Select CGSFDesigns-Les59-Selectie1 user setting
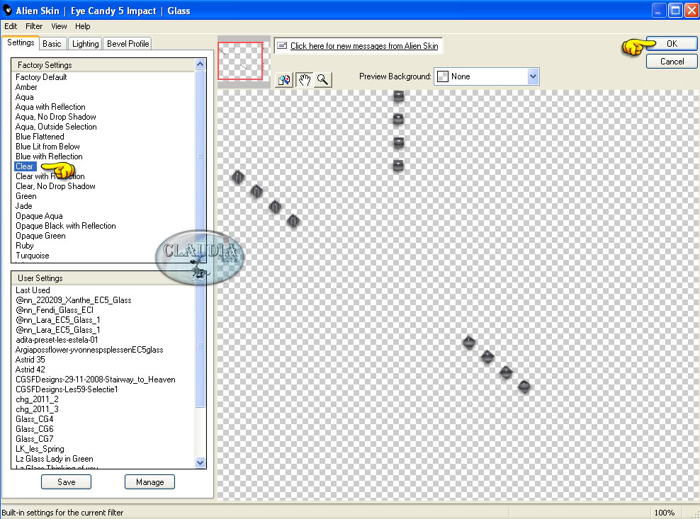 tap(67, 389)
